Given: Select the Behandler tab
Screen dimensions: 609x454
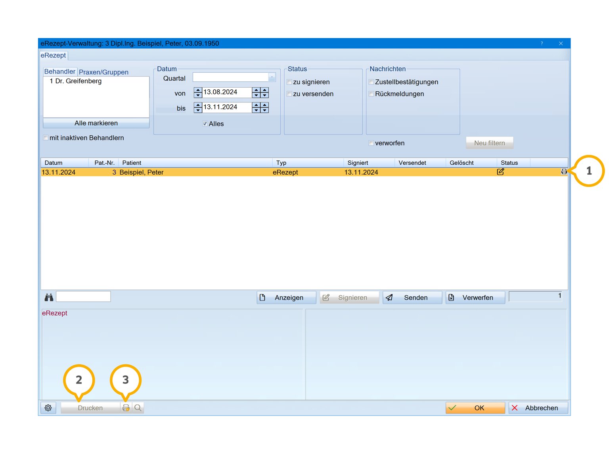Looking at the screenshot, I should pos(59,71).
